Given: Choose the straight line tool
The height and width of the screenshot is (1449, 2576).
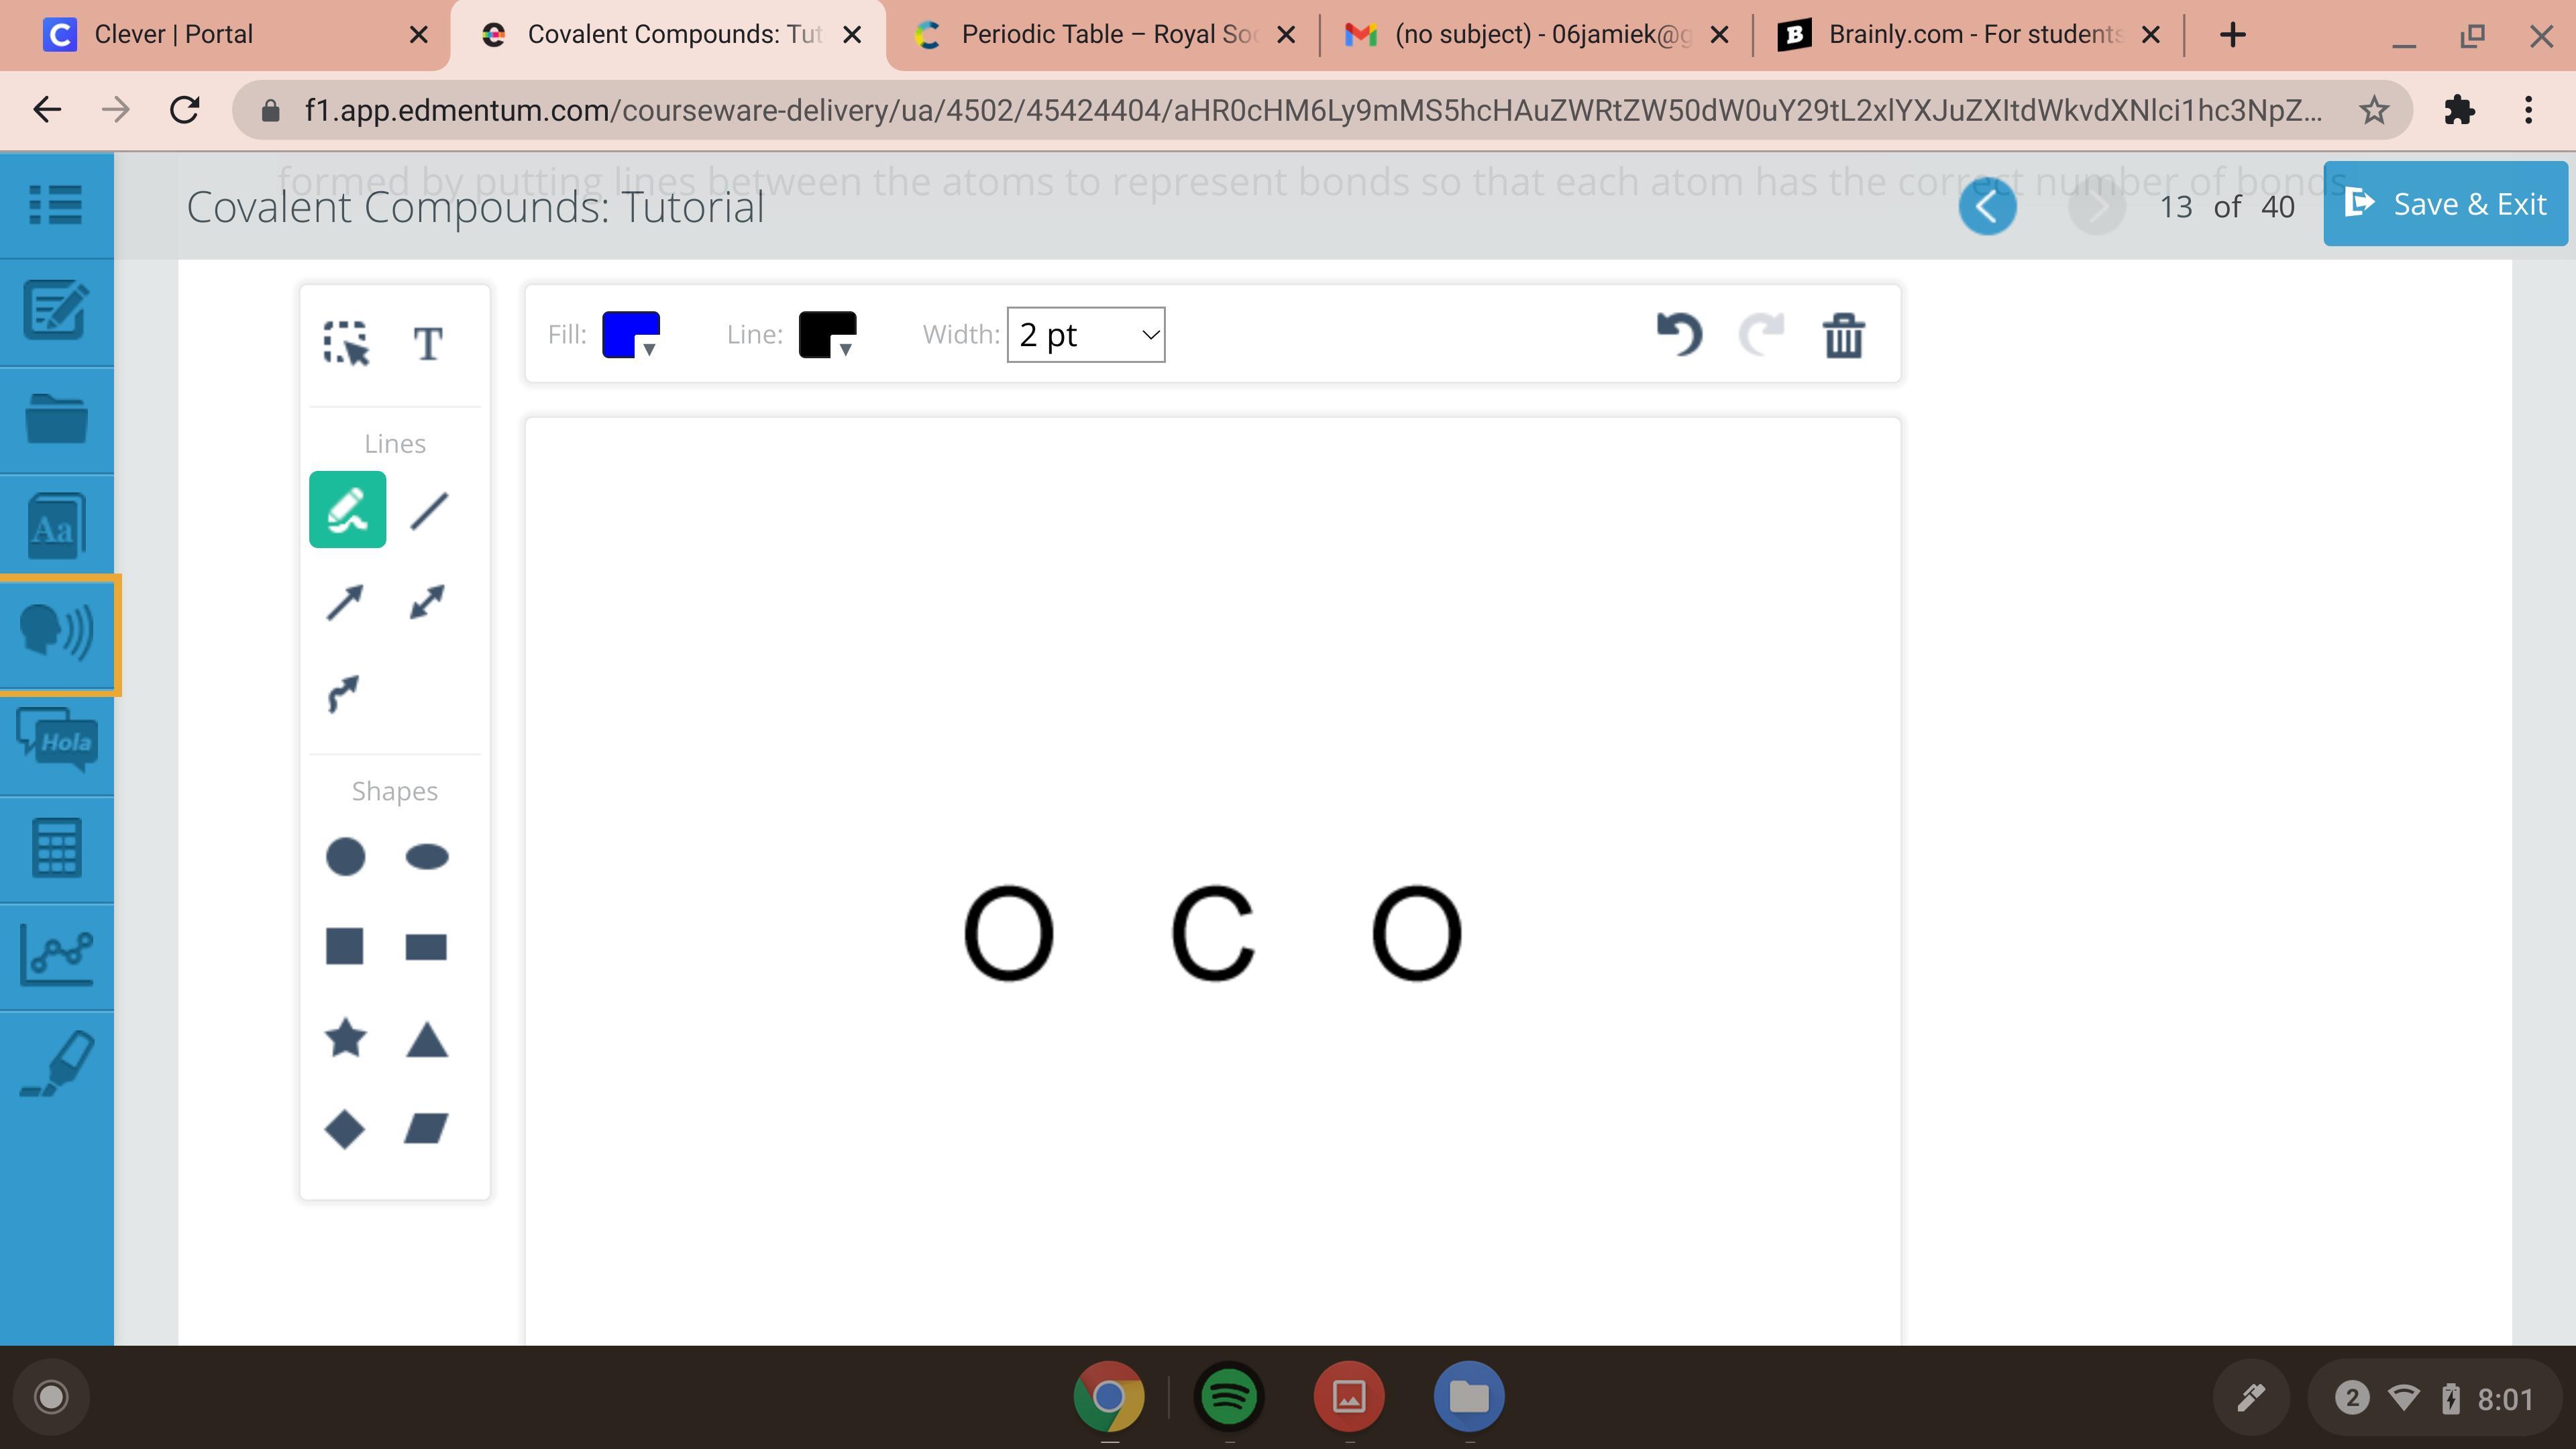Looking at the screenshot, I should (x=429, y=511).
